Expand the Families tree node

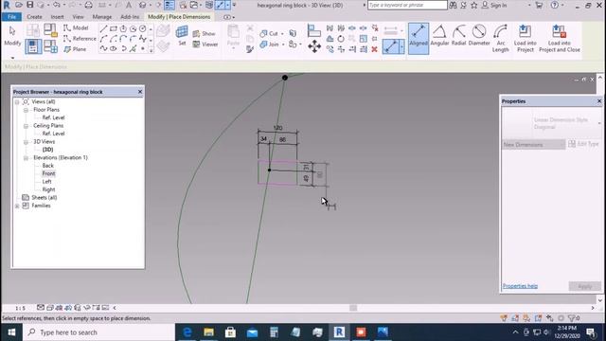(17, 206)
